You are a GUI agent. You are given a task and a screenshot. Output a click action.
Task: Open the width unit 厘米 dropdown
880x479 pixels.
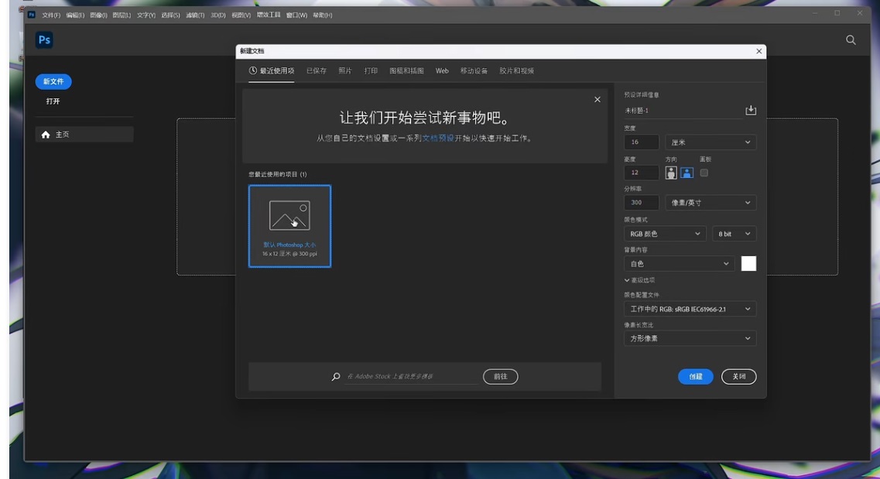711,142
